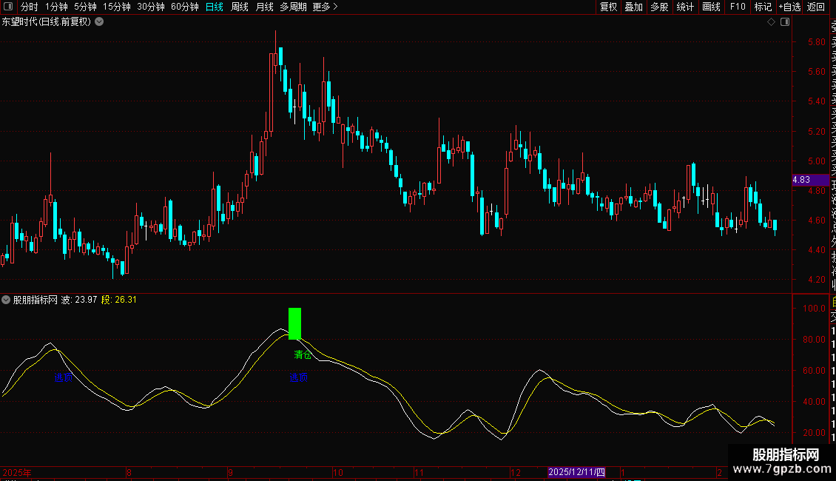This screenshot has height=481, width=836.
Task: Click the 段: 26.31 indicator value
Action: pos(119,300)
